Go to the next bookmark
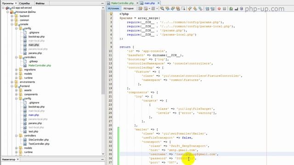The image size is (294, 165). (195, 9)
